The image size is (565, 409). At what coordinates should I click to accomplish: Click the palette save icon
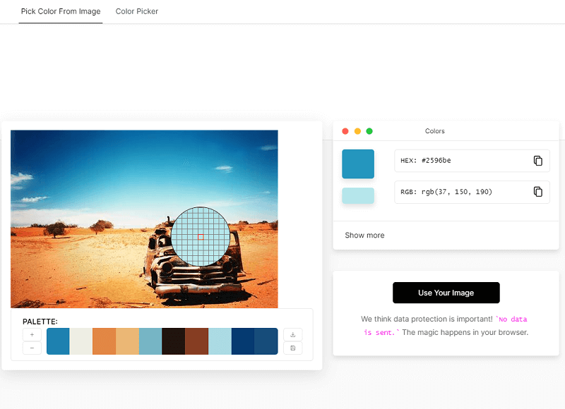(293, 348)
